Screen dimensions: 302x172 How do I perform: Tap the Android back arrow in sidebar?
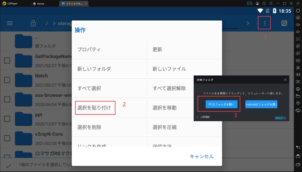tap(298, 147)
